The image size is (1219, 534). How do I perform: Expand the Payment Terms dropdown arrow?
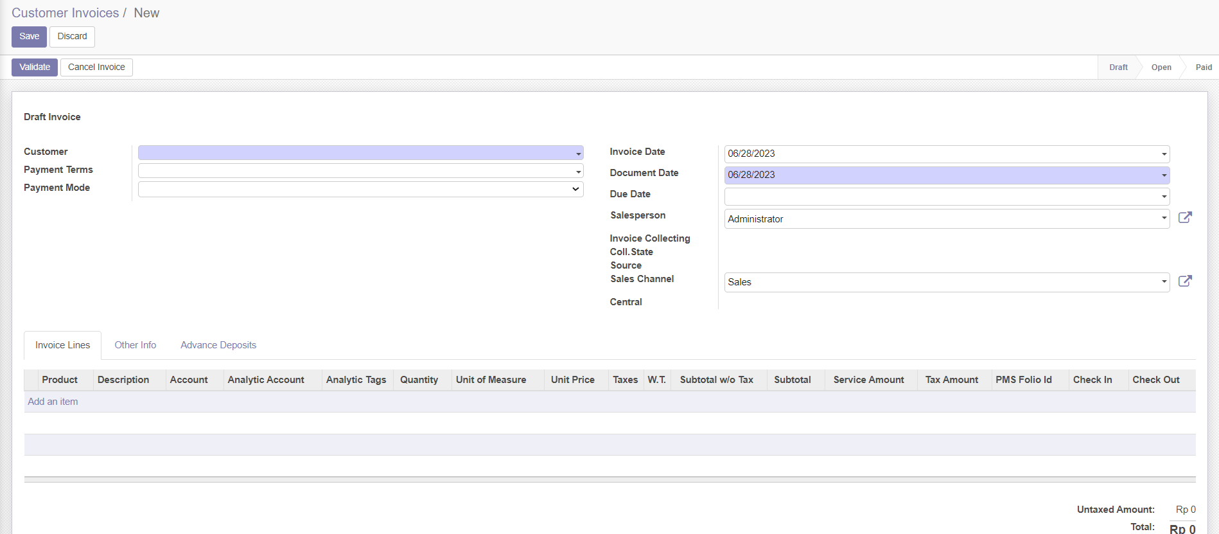(578, 172)
